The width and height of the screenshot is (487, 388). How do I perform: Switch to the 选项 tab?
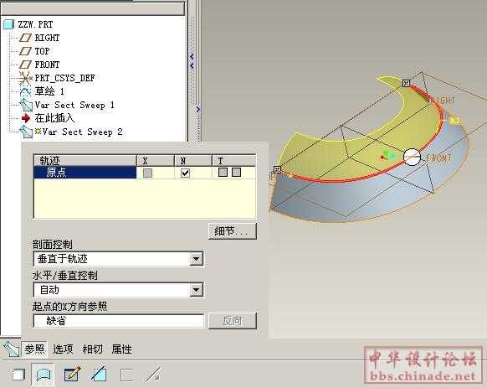pos(63,349)
